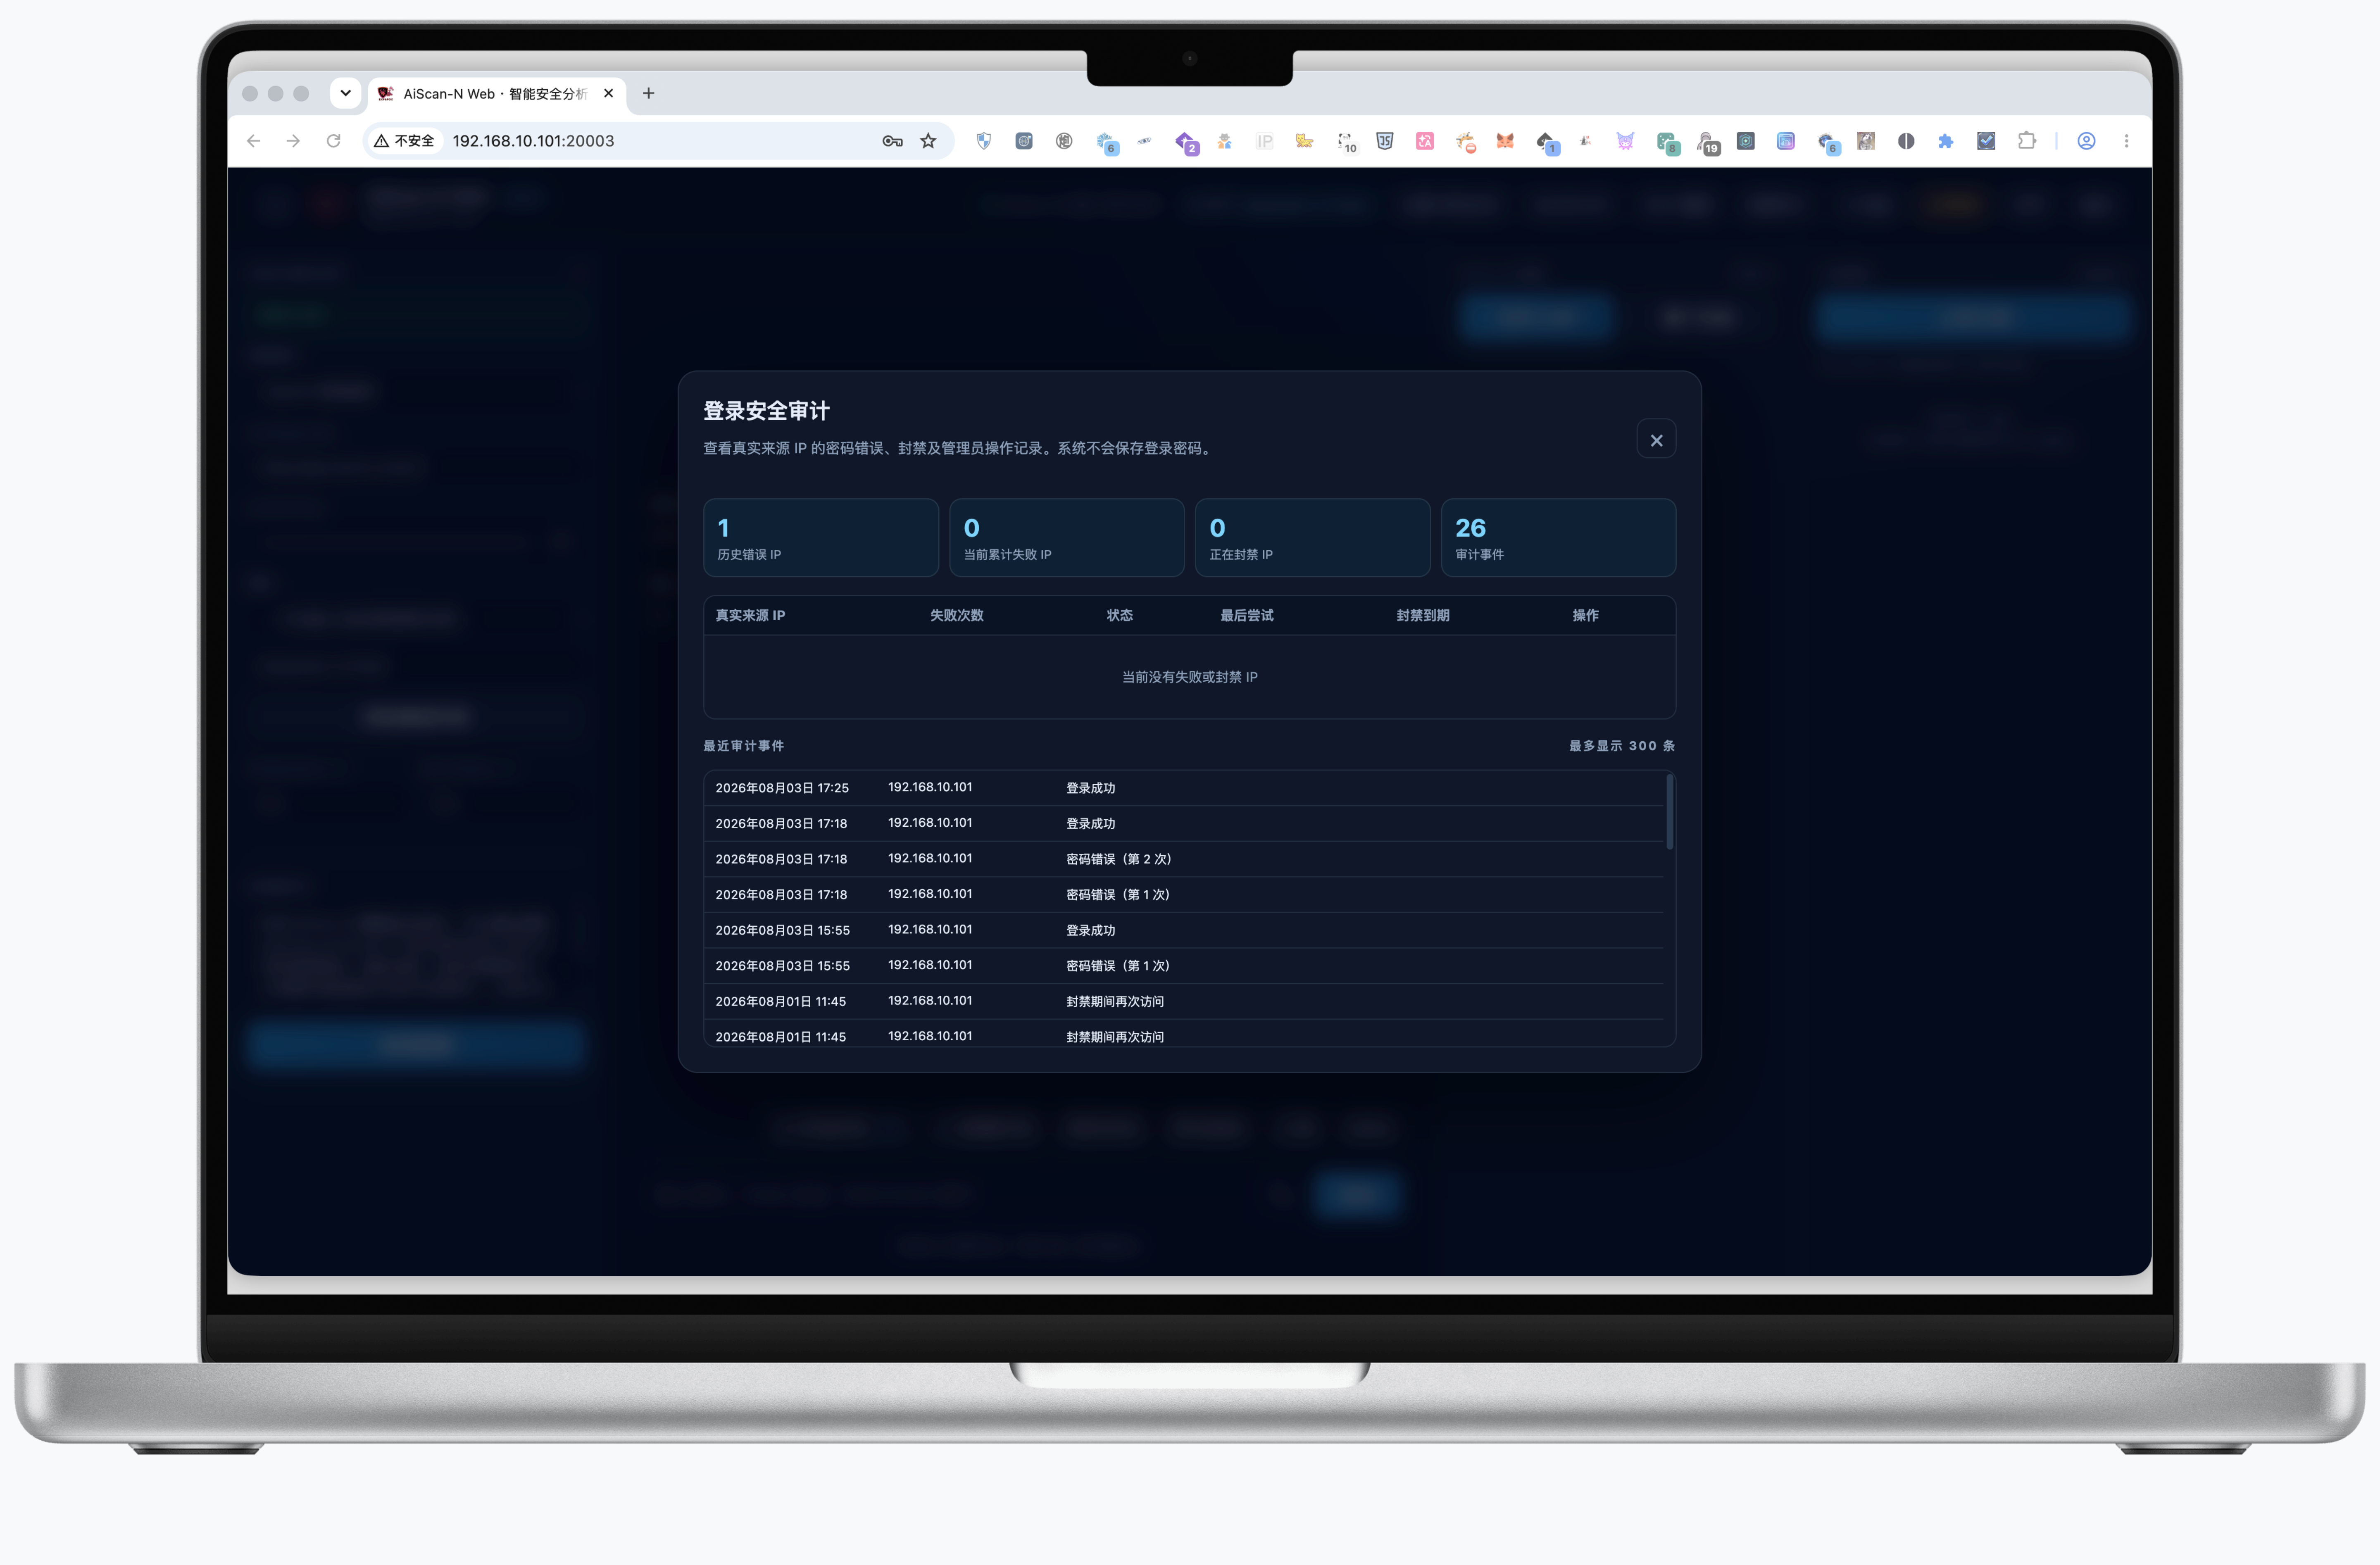
Task: Bookmark this page with the star icon
Action: [x=928, y=141]
